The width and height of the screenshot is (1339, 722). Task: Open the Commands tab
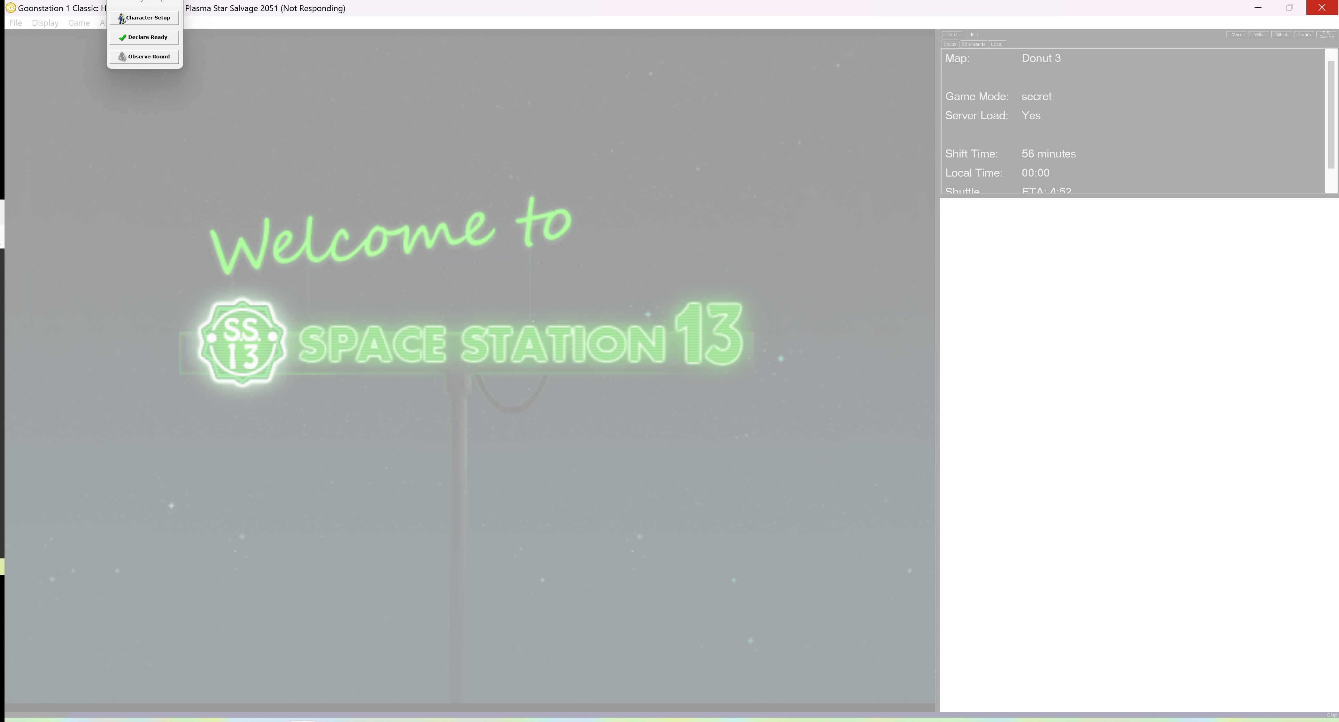[x=974, y=44]
